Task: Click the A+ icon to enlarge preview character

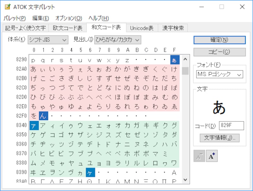Action: (x=211, y=156)
